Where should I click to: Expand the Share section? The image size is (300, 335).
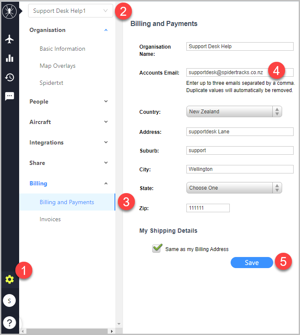[69, 163]
